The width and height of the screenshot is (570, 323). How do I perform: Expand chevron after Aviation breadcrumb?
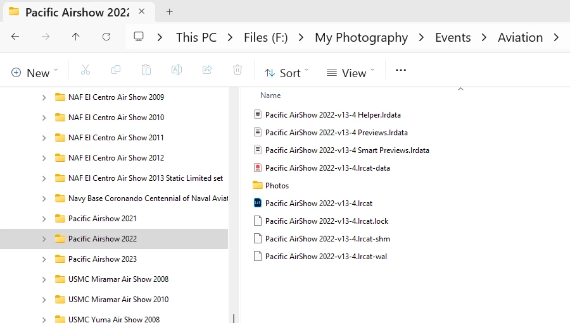556,37
